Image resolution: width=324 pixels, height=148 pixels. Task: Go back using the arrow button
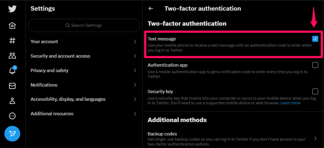(151, 9)
